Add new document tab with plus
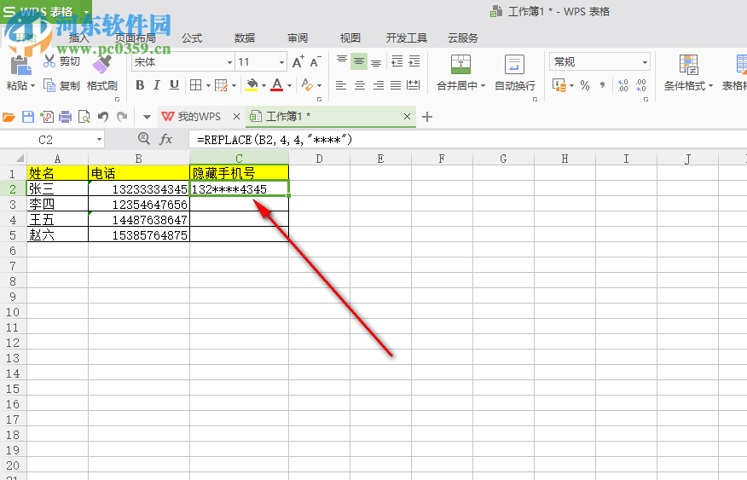The width and height of the screenshot is (747, 480). (427, 117)
